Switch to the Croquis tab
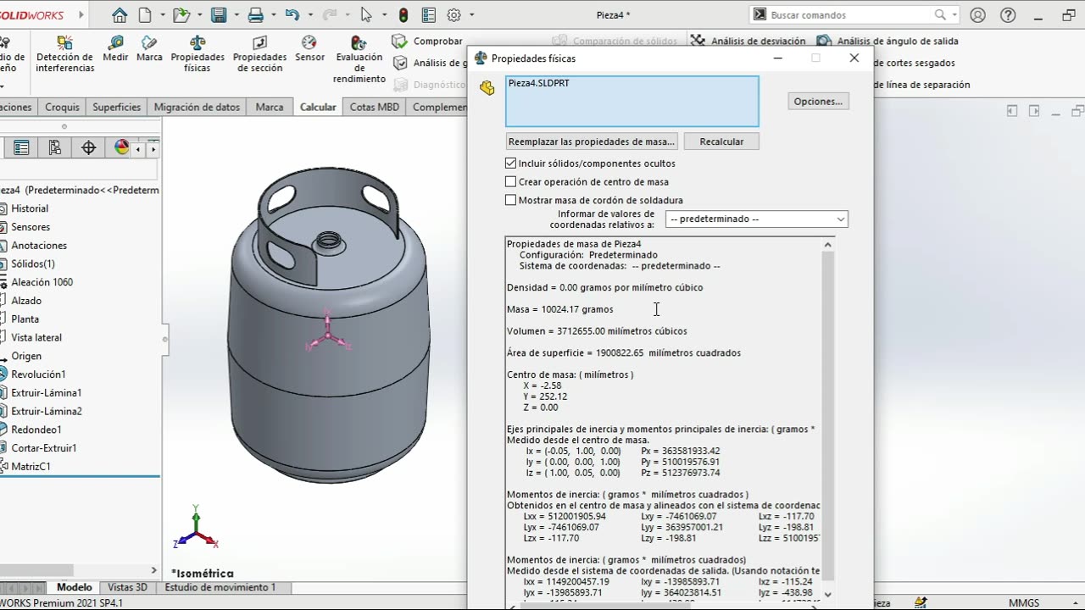1085x610 pixels. point(62,107)
